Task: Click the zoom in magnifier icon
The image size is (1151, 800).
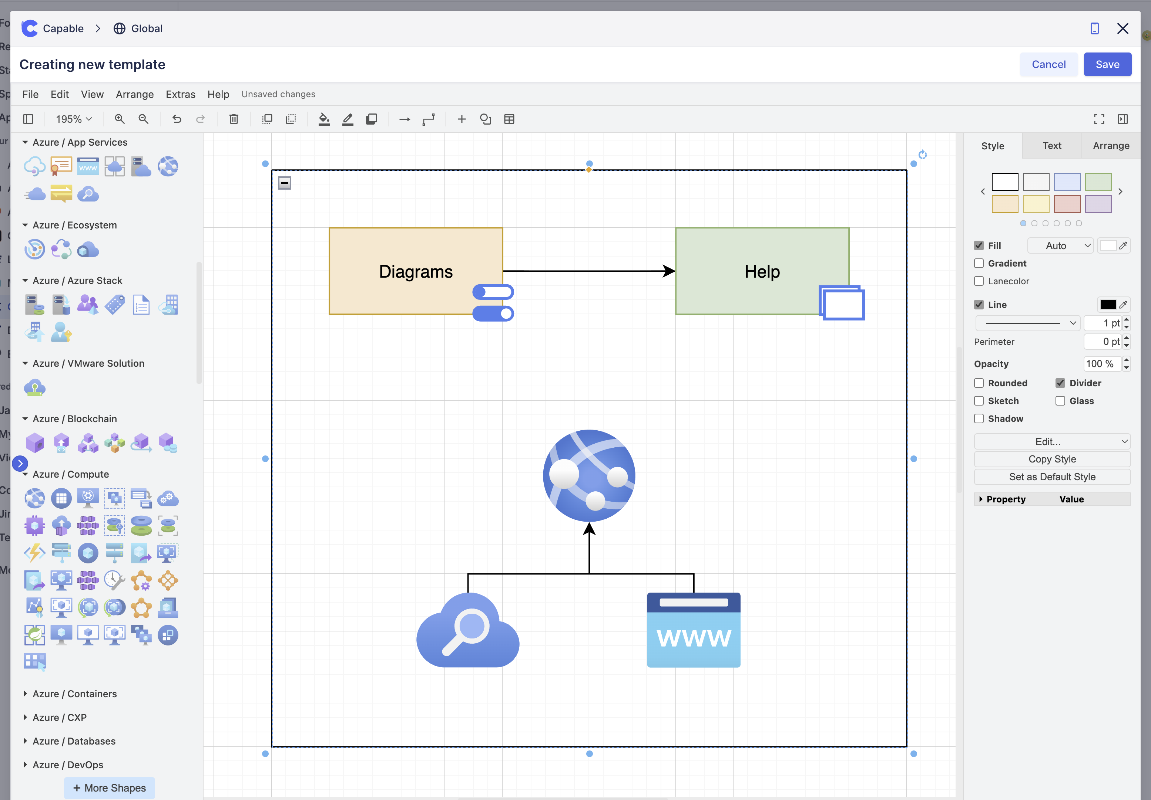Action: coord(119,119)
